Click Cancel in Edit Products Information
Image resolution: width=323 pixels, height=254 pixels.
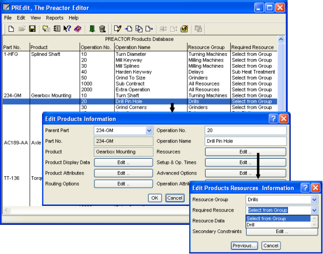click(x=175, y=198)
